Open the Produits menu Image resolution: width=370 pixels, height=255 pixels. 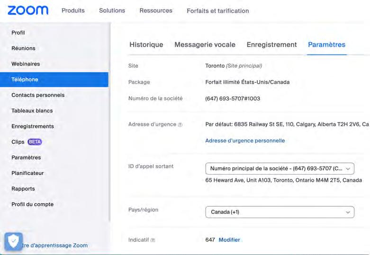point(73,10)
